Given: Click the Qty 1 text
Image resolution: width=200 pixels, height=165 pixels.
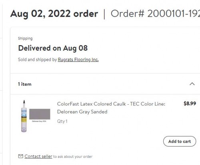Looking at the screenshot, I should 62,121.
